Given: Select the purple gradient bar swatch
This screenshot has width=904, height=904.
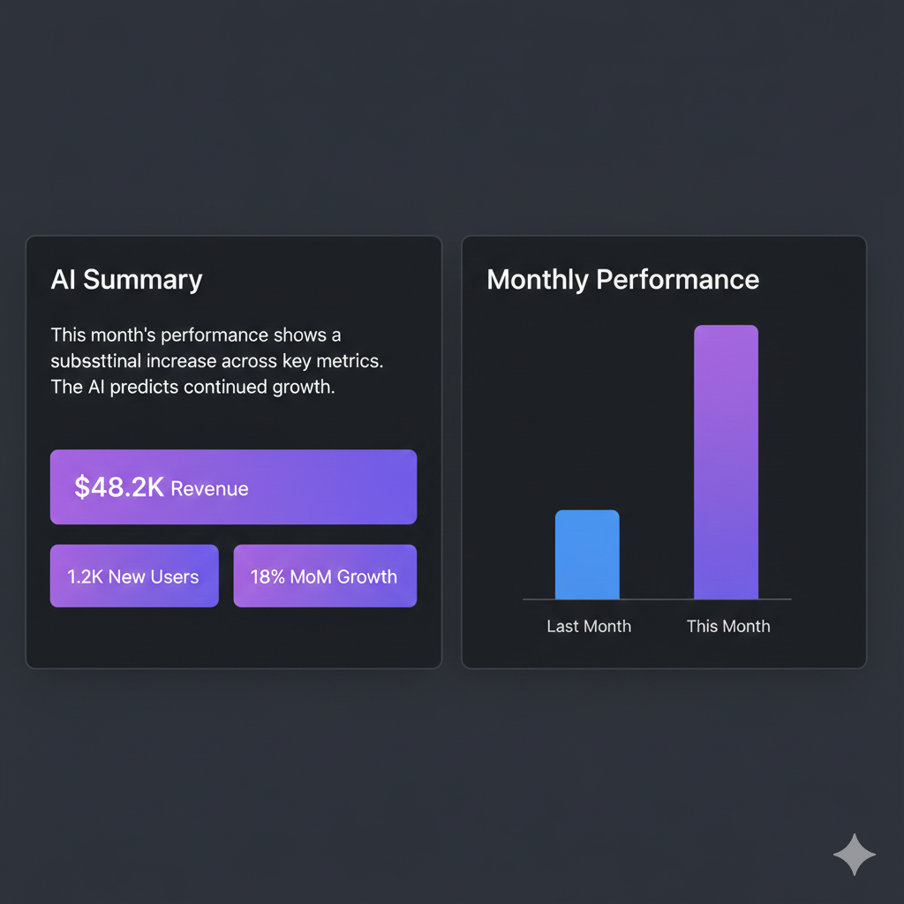Looking at the screenshot, I should (x=726, y=463).
